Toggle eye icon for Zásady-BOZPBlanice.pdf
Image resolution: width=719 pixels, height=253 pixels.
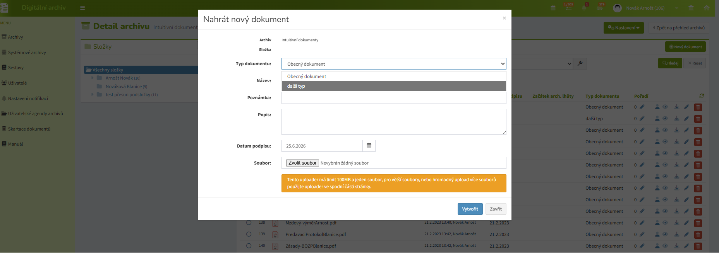click(665, 246)
